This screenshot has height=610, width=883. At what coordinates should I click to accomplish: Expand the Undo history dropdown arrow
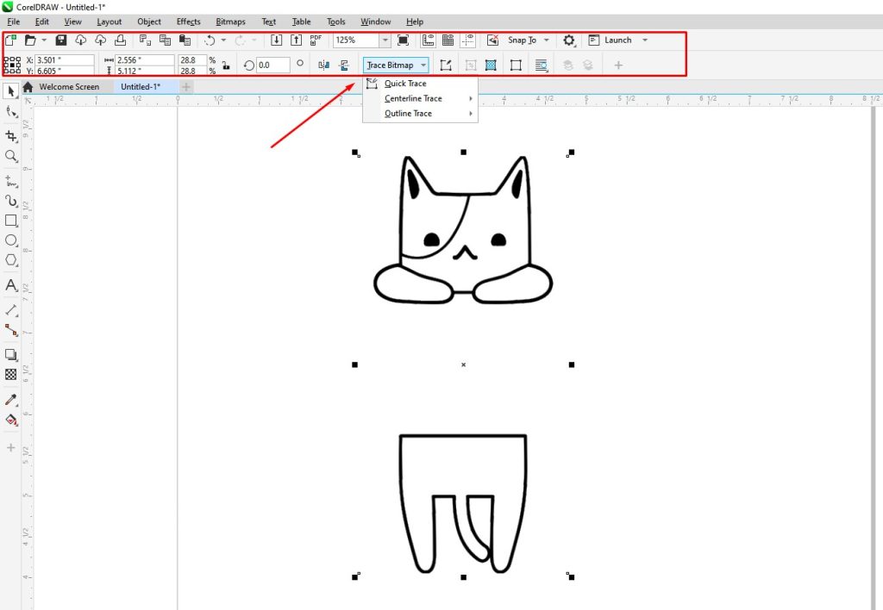(223, 40)
